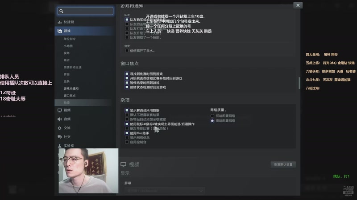Open the 界面 subsection

pyautogui.click(x=66, y=74)
